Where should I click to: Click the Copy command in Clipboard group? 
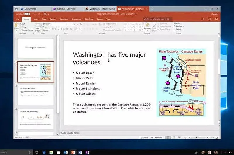(23, 27)
